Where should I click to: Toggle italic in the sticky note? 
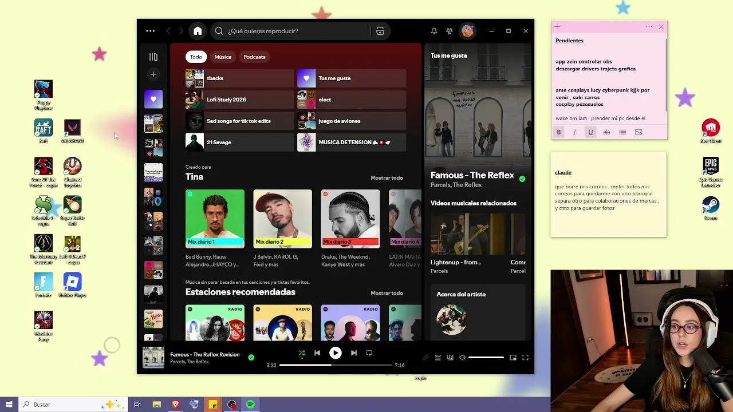tap(575, 132)
